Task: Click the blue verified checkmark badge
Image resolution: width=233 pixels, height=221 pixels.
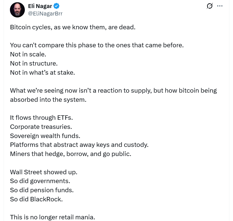Action: [x=56, y=6]
